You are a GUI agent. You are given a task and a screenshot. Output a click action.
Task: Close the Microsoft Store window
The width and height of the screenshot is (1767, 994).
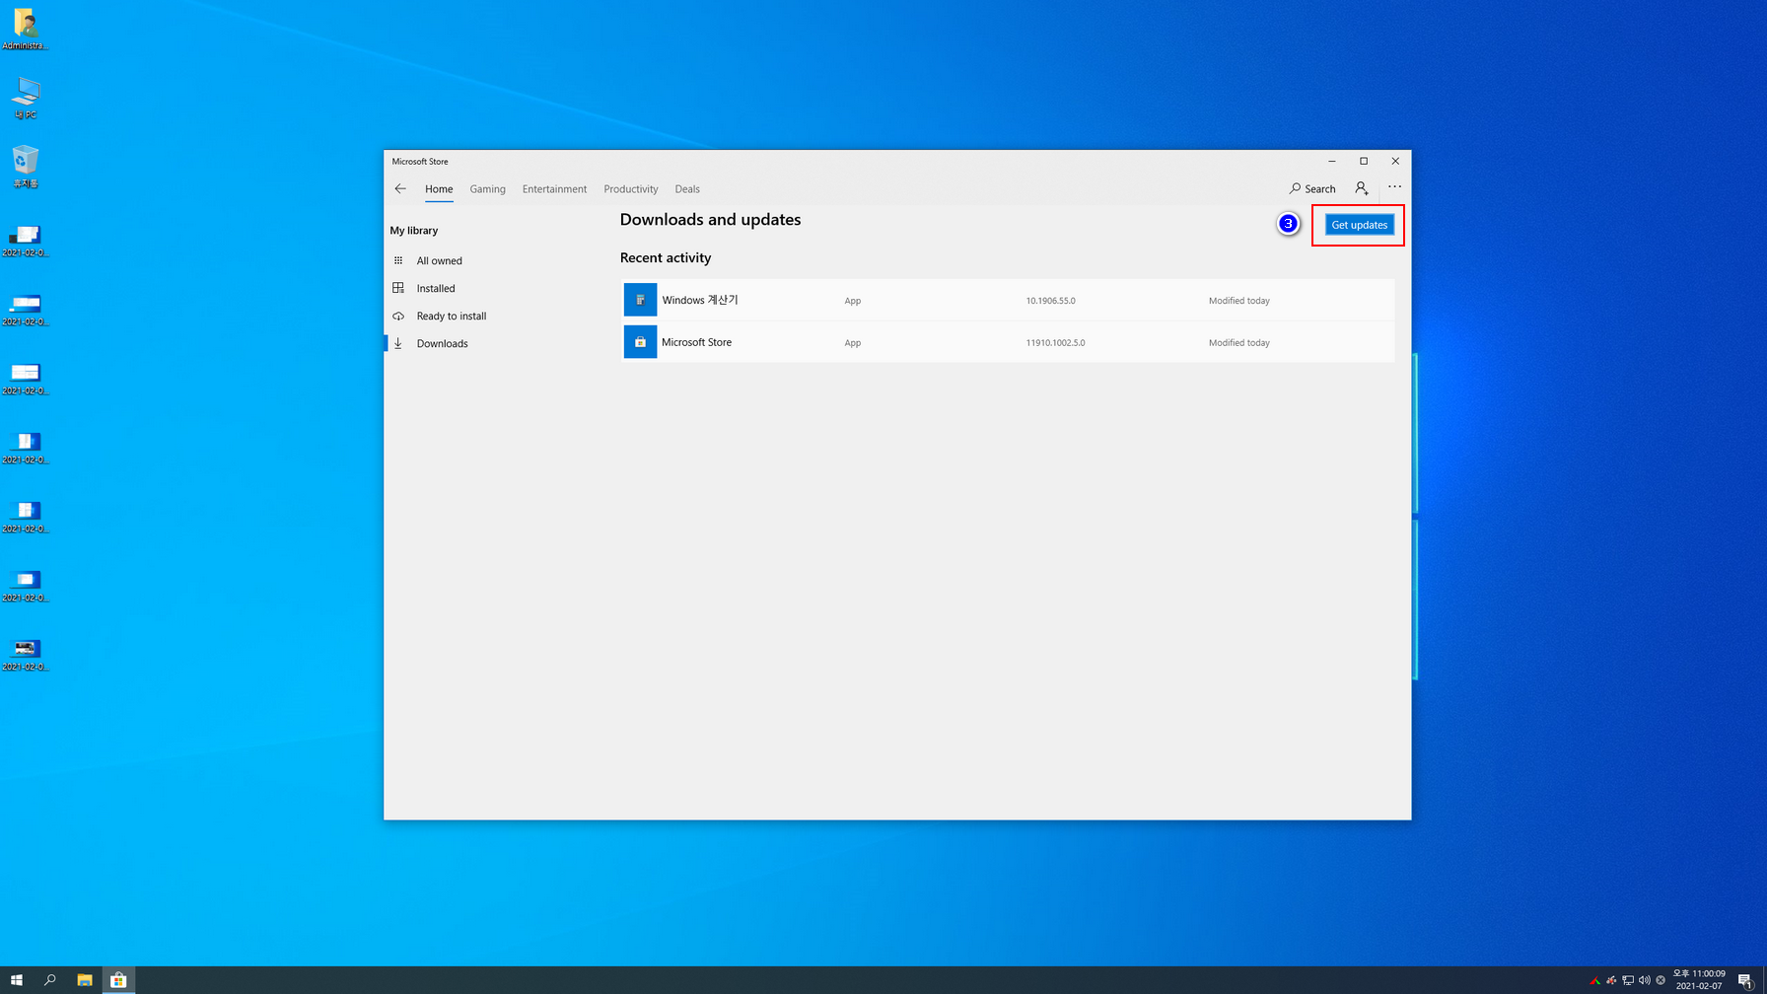(1395, 161)
